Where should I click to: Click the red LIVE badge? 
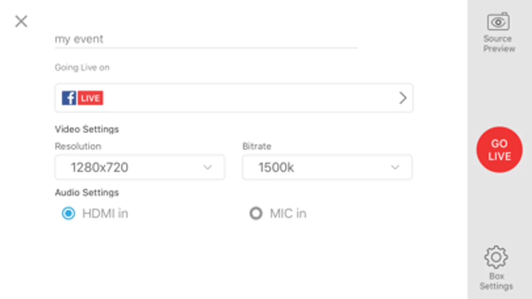(x=90, y=98)
